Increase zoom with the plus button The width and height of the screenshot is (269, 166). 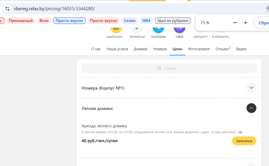click(x=246, y=23)
